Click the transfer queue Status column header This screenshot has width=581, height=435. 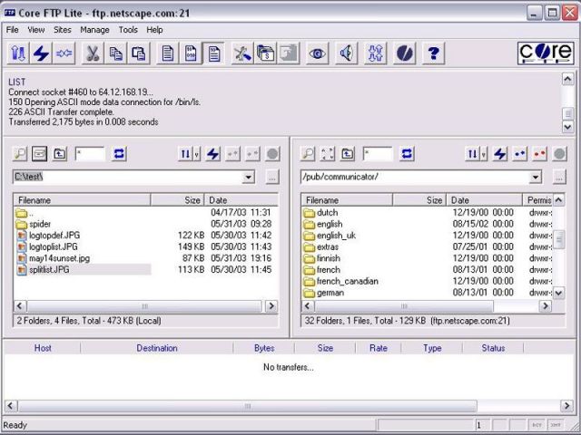tap(493, 348)
